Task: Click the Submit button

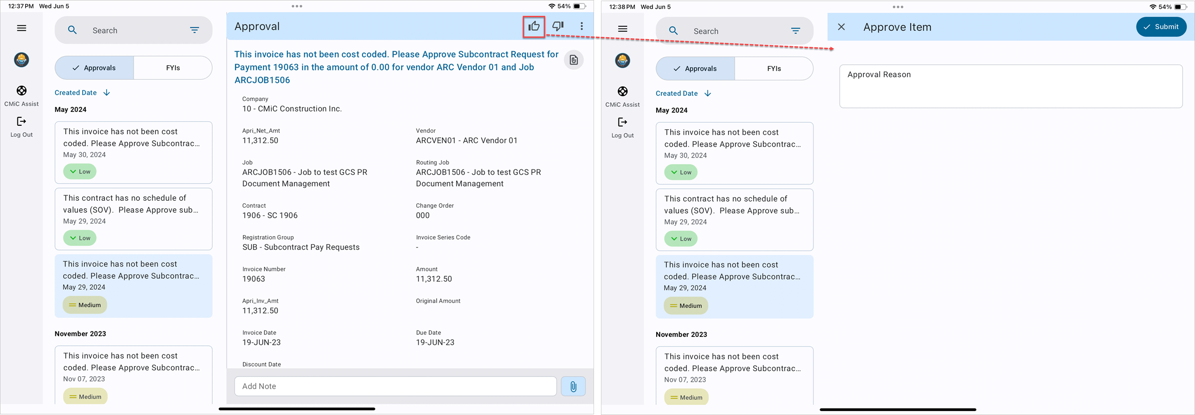Action: point(1161,27)
